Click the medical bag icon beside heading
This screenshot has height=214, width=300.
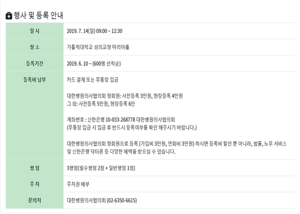pyautogui.click(x=9, y=16)
